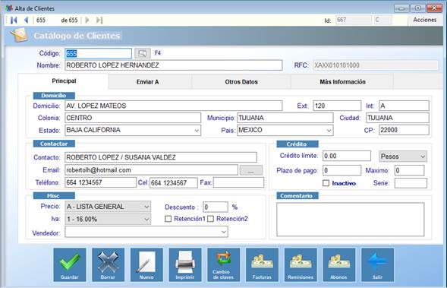Open the Remisiones button
447x288 pixels.
pyautogui.click(x=301, y=264)
